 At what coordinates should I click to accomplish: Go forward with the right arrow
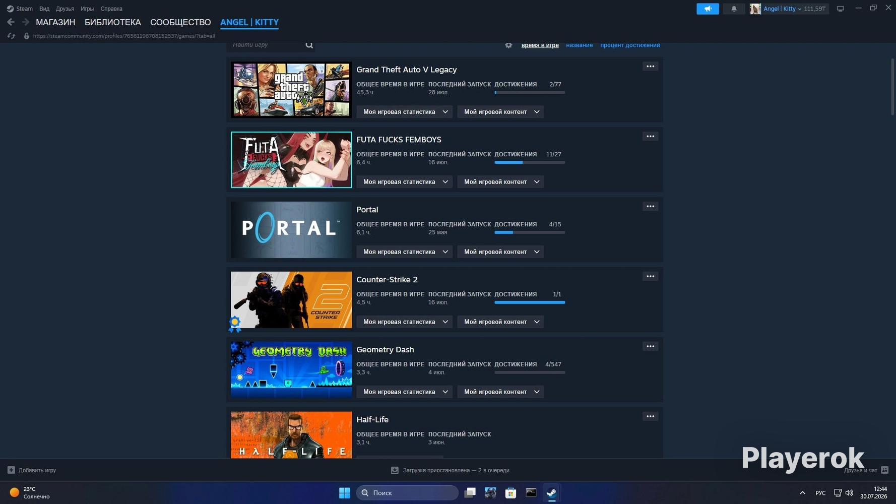[25, 22]
